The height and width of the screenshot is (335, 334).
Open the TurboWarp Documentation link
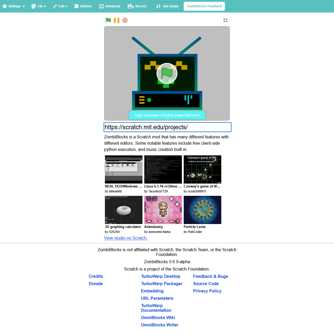156,308
